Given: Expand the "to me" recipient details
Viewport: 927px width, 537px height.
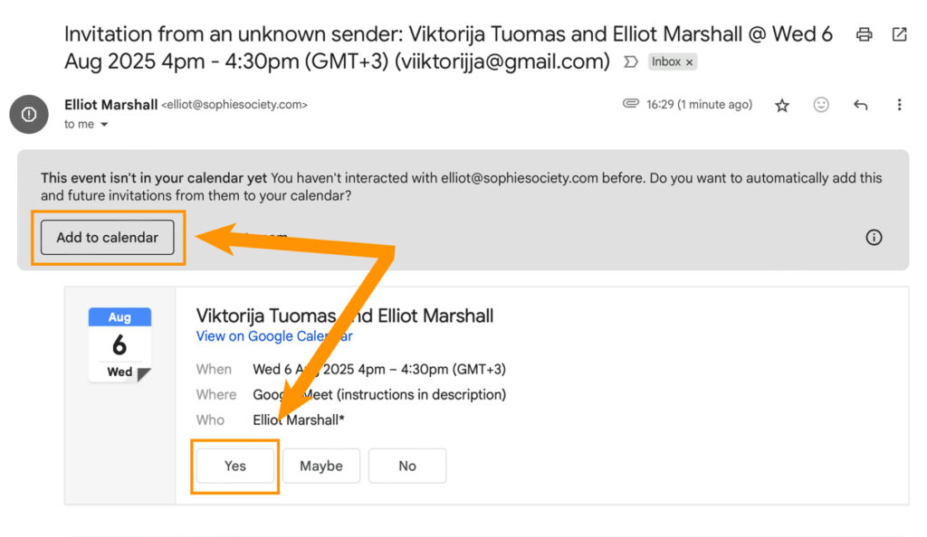Looking at the screenshot, I should 103,125.
